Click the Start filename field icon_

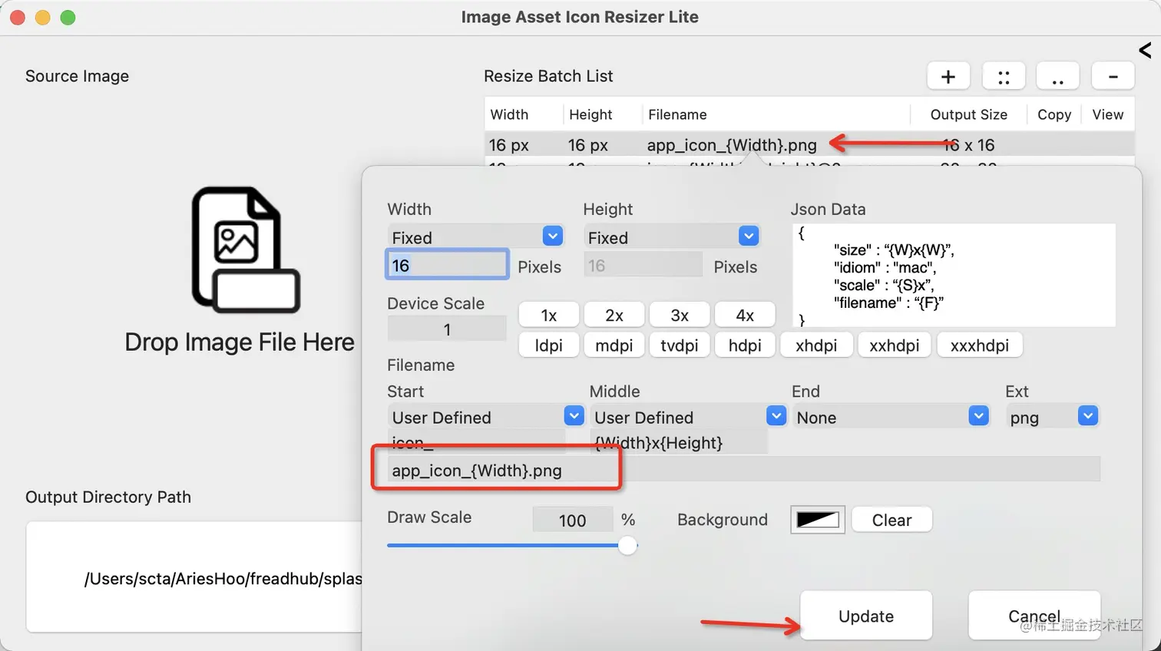tap(476, 441)
